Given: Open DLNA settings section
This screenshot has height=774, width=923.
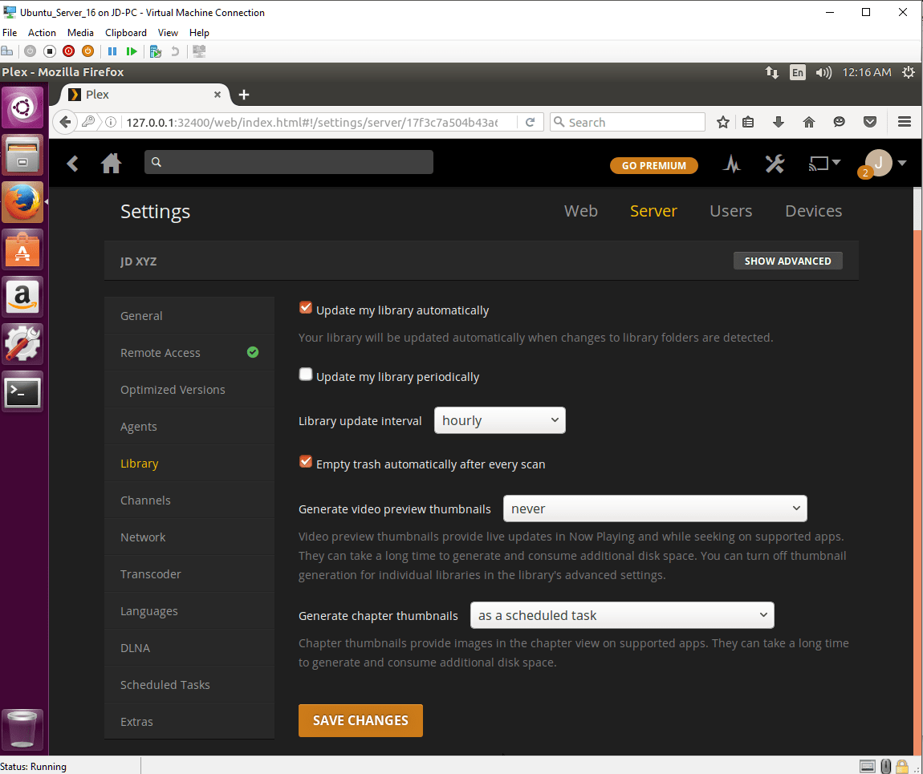Looking at the screenshot, I should pyautogui.click(x=189, y=647).
